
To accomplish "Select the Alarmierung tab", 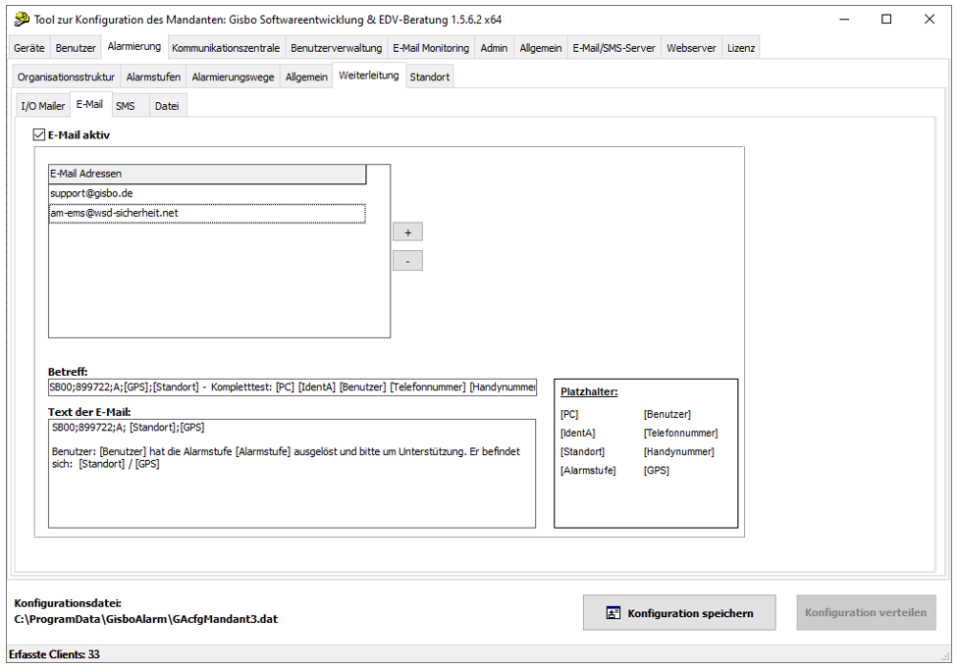I will point(133,46).
